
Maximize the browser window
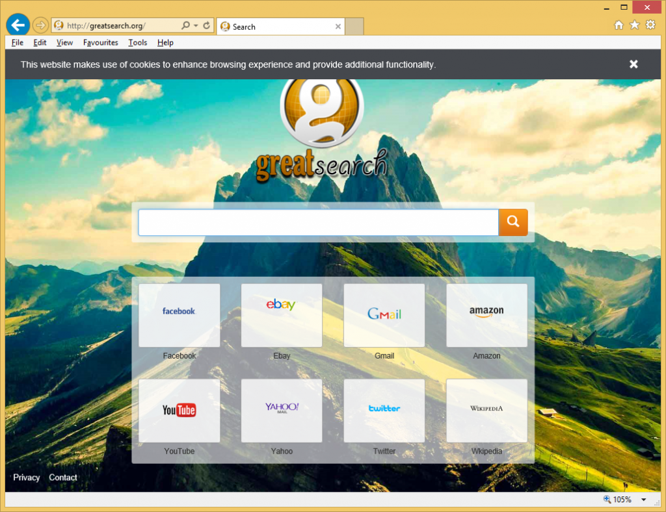tap(624, 7)
